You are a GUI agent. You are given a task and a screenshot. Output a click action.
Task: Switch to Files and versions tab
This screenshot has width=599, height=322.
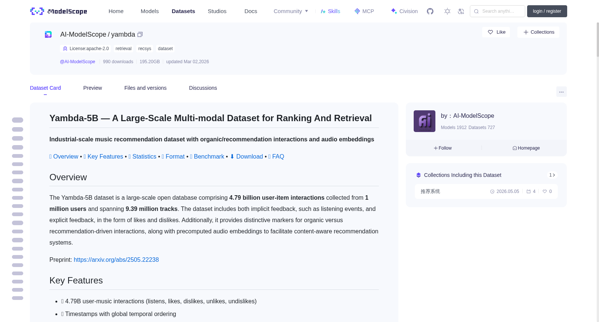[x=145, y=88]
